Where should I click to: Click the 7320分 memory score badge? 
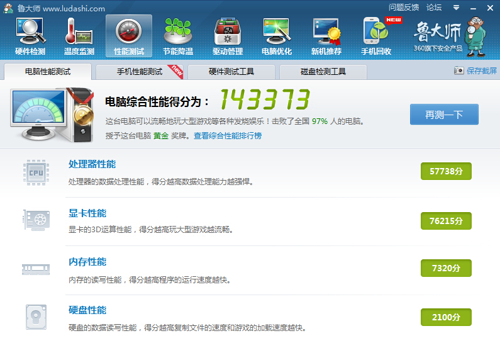coord(446,268)
